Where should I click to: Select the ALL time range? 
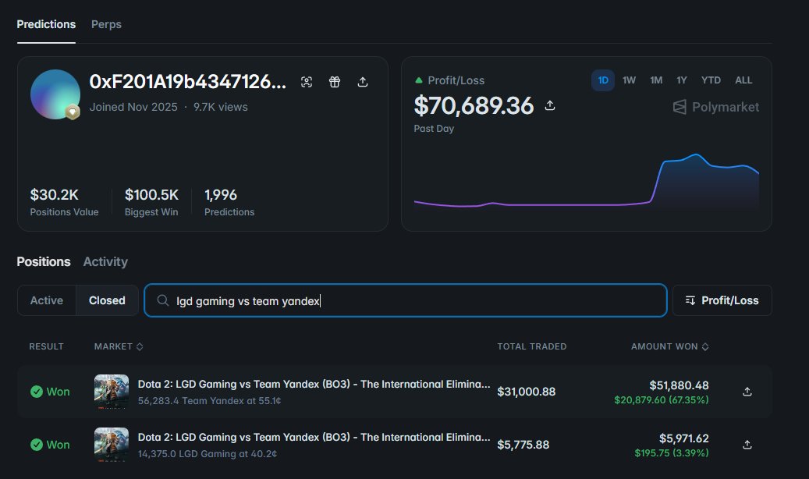pyautogui.click(x=743, y=80)
